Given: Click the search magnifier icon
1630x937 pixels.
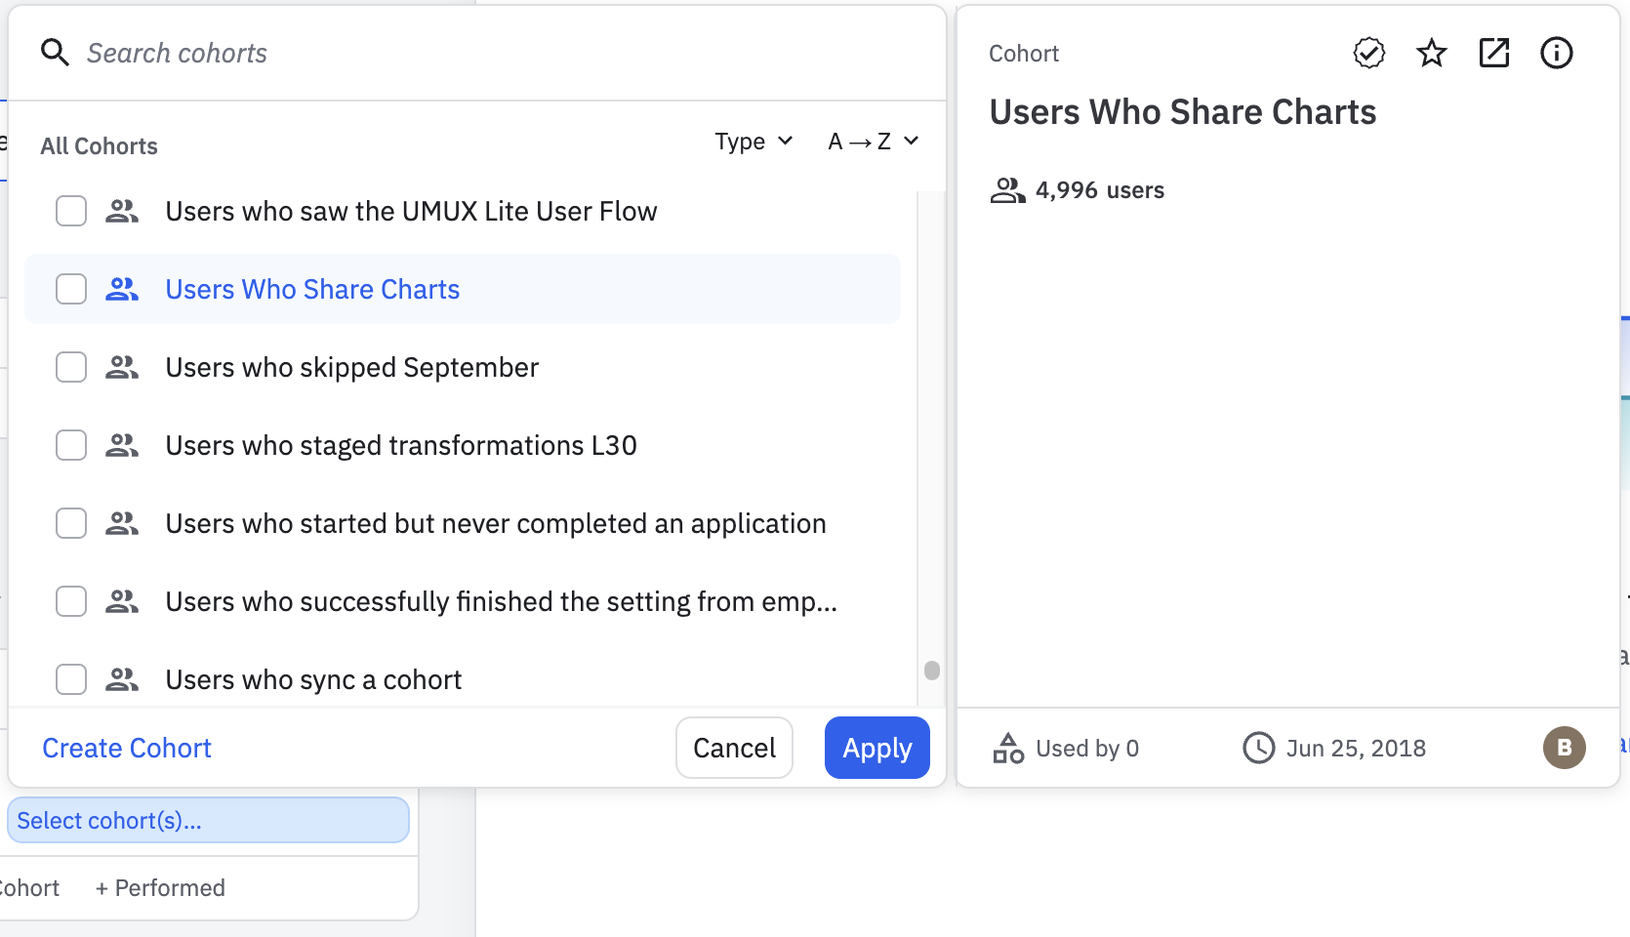Looking at the screenshot, I should point(55,53).
